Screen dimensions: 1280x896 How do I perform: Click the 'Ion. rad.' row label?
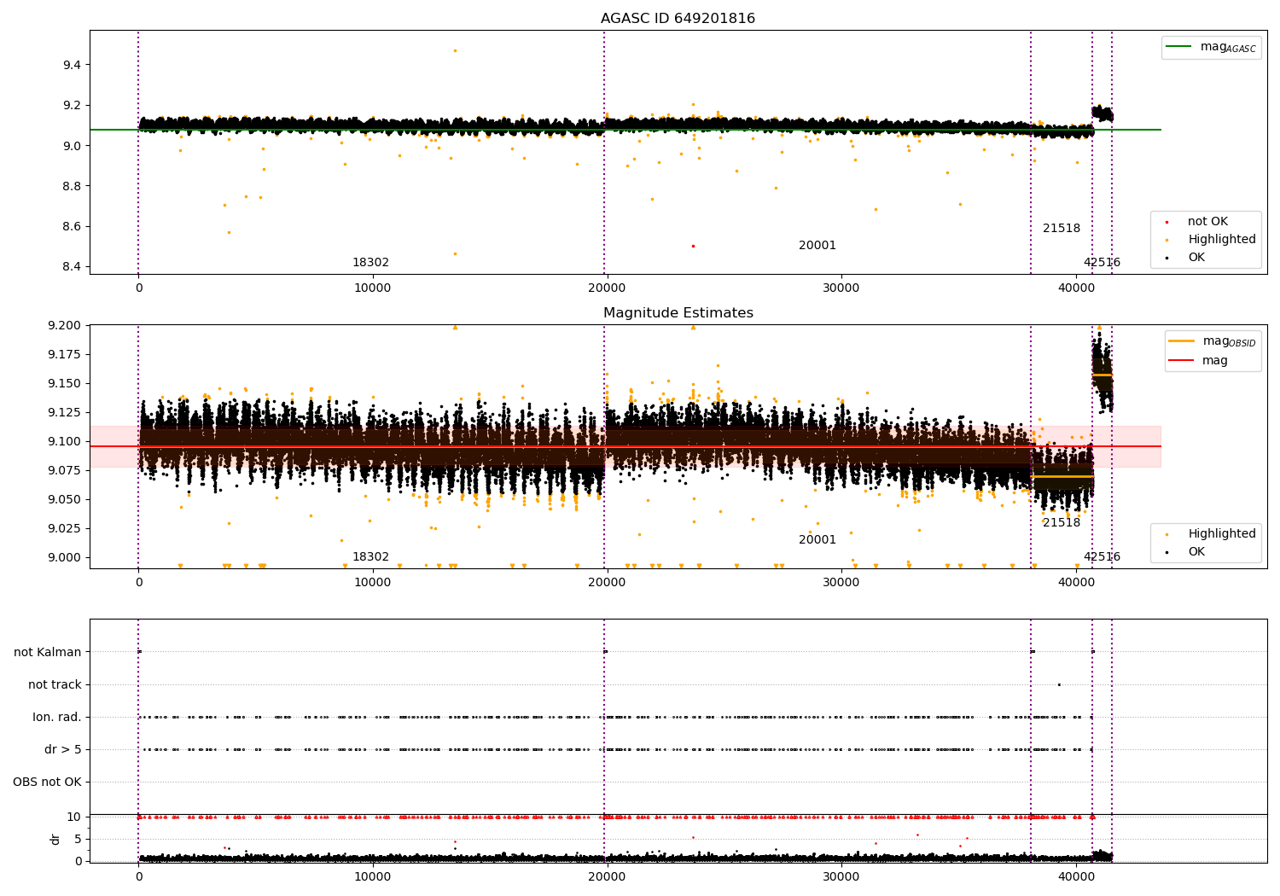pos(57,718)
